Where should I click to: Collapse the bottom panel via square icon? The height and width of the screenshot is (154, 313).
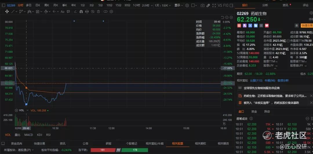point(3,143)
